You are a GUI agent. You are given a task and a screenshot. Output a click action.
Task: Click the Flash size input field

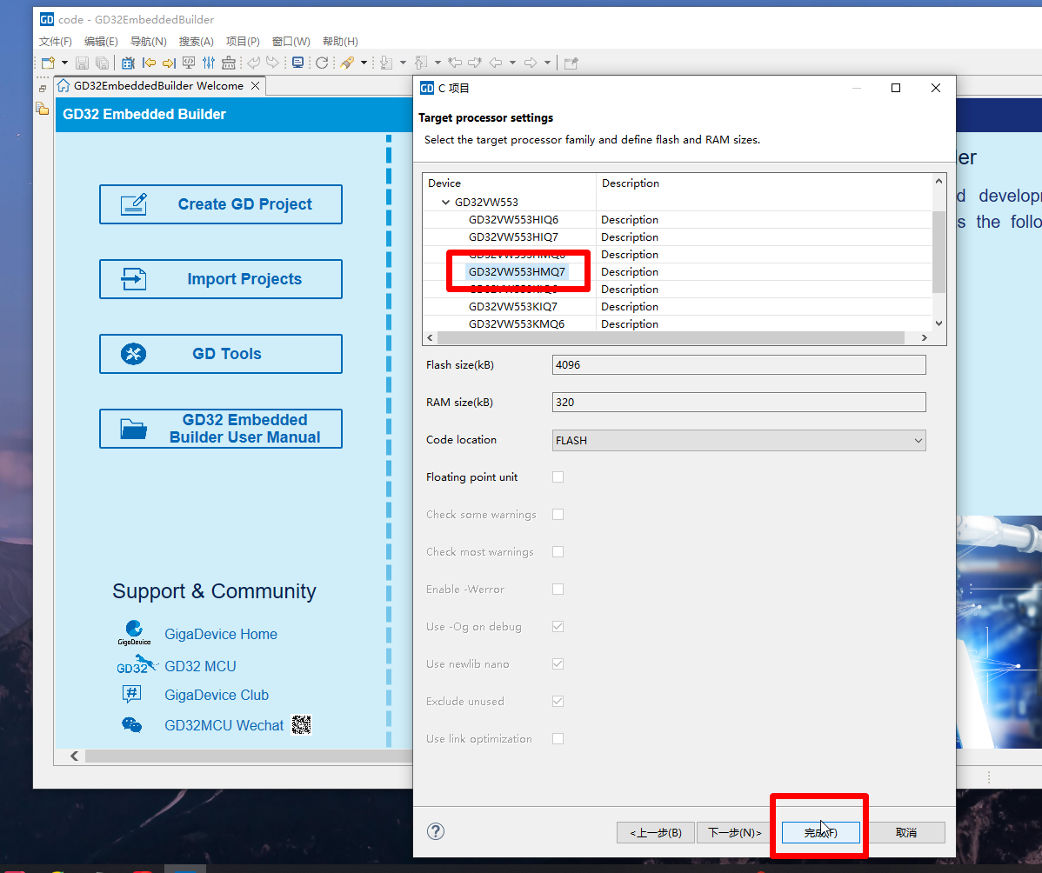click(x=738, y=365)
